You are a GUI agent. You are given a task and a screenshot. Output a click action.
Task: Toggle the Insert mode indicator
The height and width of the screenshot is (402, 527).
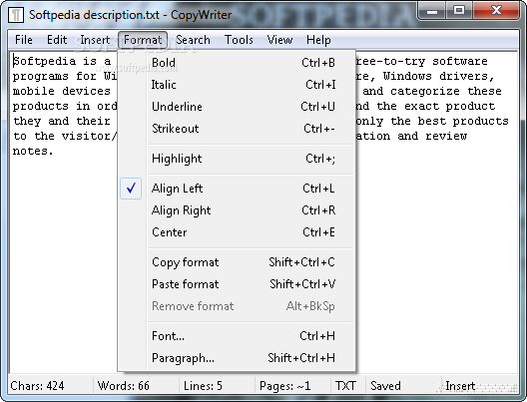click(x=460, y=386)
